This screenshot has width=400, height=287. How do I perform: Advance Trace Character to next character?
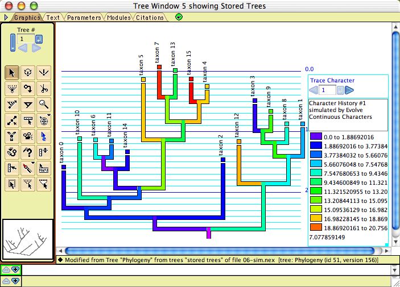tap(349, 90)
